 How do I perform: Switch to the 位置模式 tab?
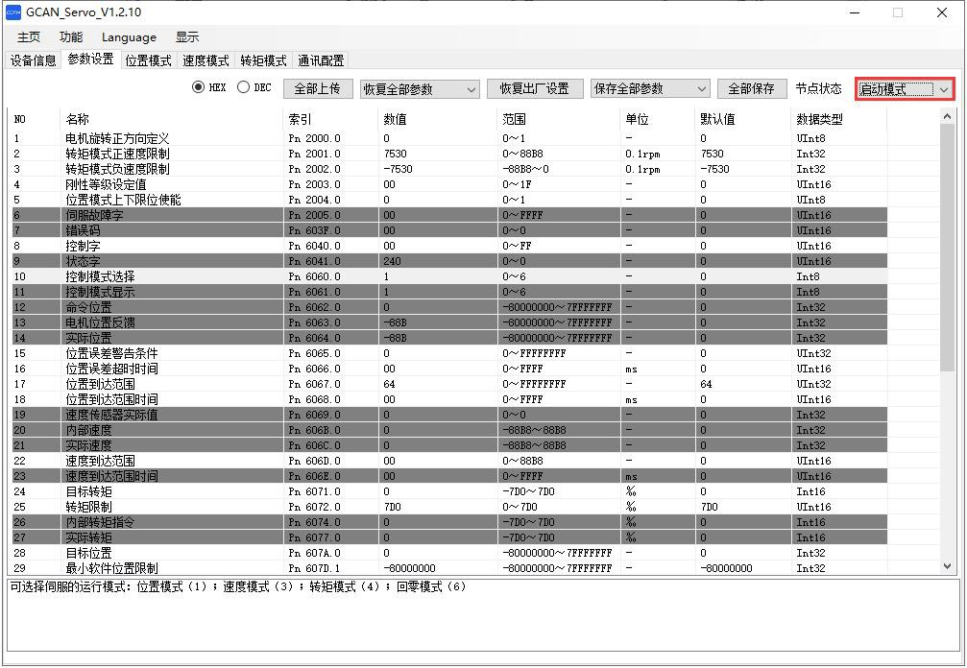click(148, 60)
